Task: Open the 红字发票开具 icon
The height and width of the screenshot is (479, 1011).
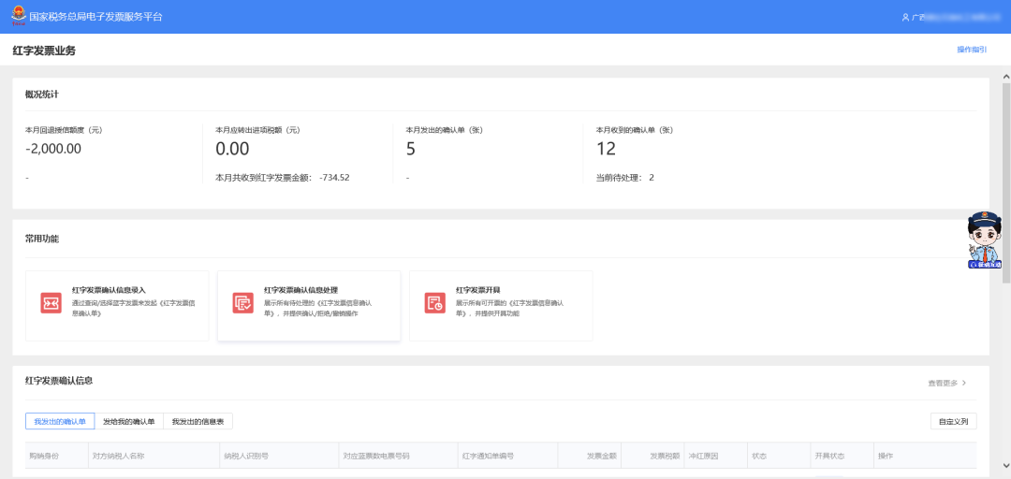Action: point(435,303)
